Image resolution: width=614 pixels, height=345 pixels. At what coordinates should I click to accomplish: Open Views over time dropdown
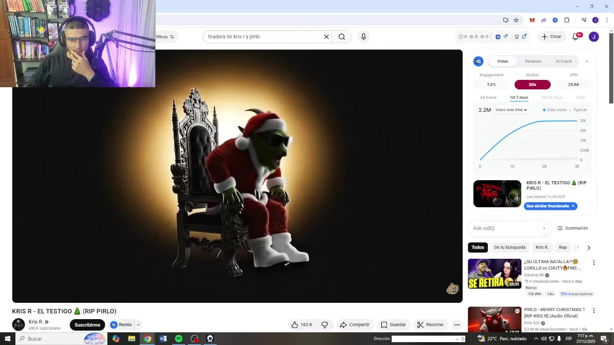(x=511, y=110)
